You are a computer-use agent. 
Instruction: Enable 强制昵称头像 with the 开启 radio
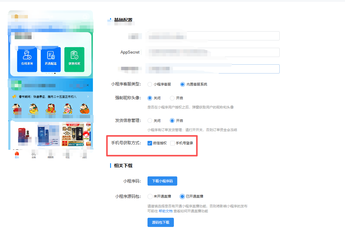[172, 98]
